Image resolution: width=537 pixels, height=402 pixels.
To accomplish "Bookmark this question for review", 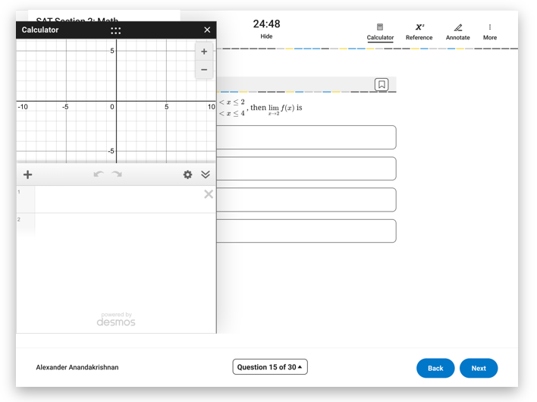I will 382,84.
